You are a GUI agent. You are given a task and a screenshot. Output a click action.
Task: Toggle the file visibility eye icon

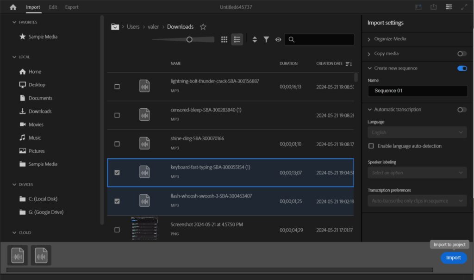point(278,40)
